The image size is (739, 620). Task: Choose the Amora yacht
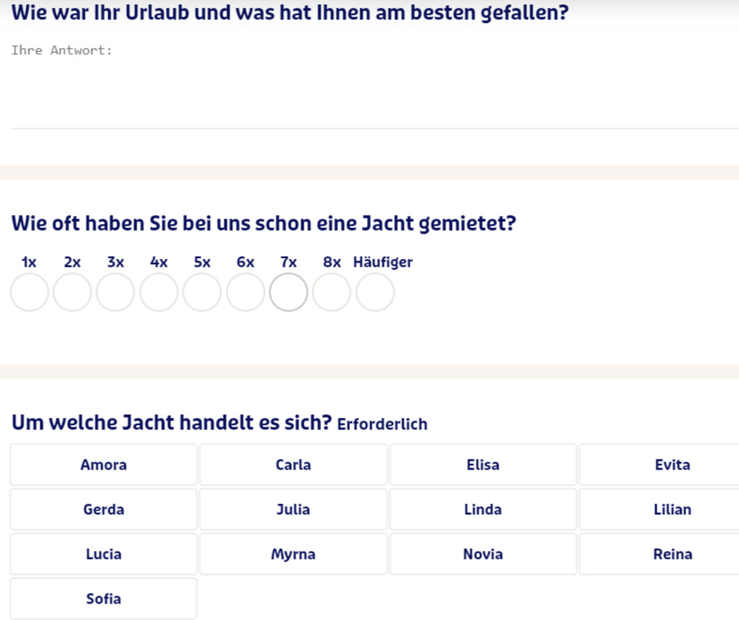click(x=103, y=465)
